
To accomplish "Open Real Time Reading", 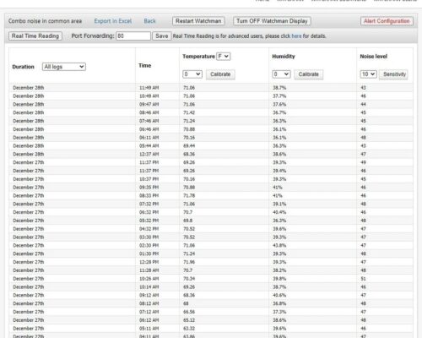I will coord(35,36).
